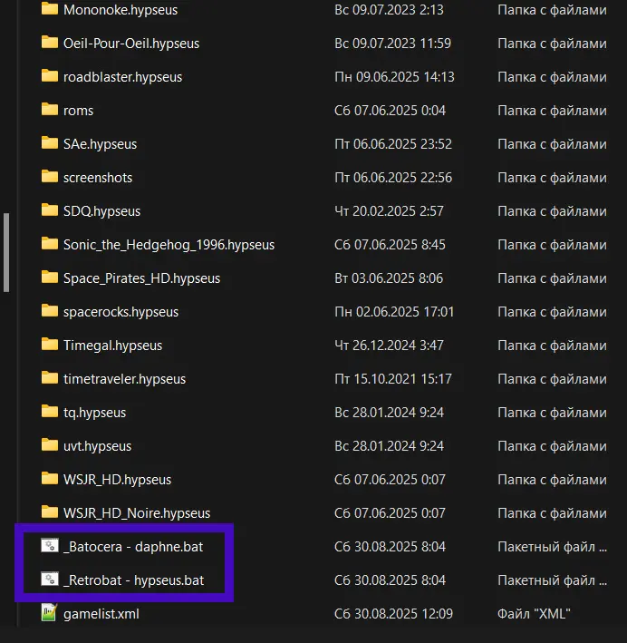Viewport: 627px width, 643px height.
Task: Select the spacerocks.hypseus folder name
Action: 121,312
